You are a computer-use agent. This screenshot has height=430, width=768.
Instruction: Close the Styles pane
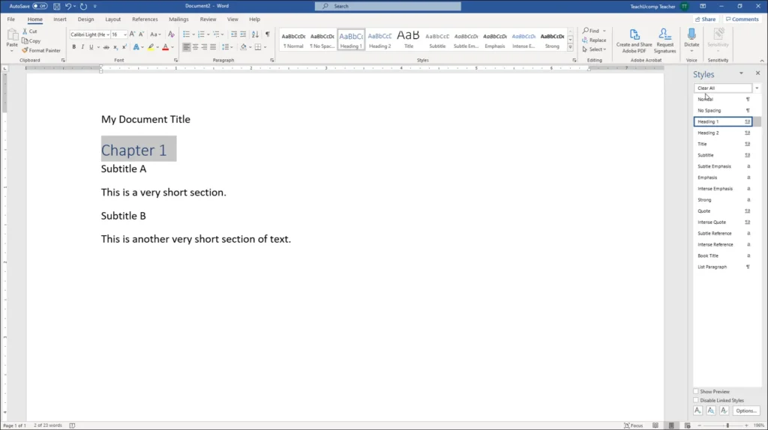click(757, 73)
